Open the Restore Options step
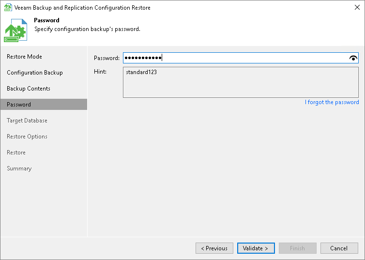 27,137
